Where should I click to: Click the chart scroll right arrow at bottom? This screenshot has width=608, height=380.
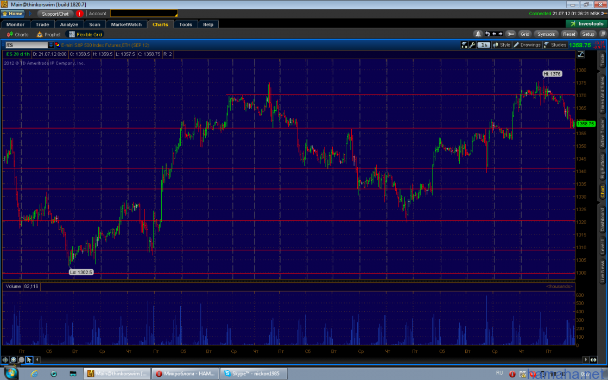tap(586, 360)
